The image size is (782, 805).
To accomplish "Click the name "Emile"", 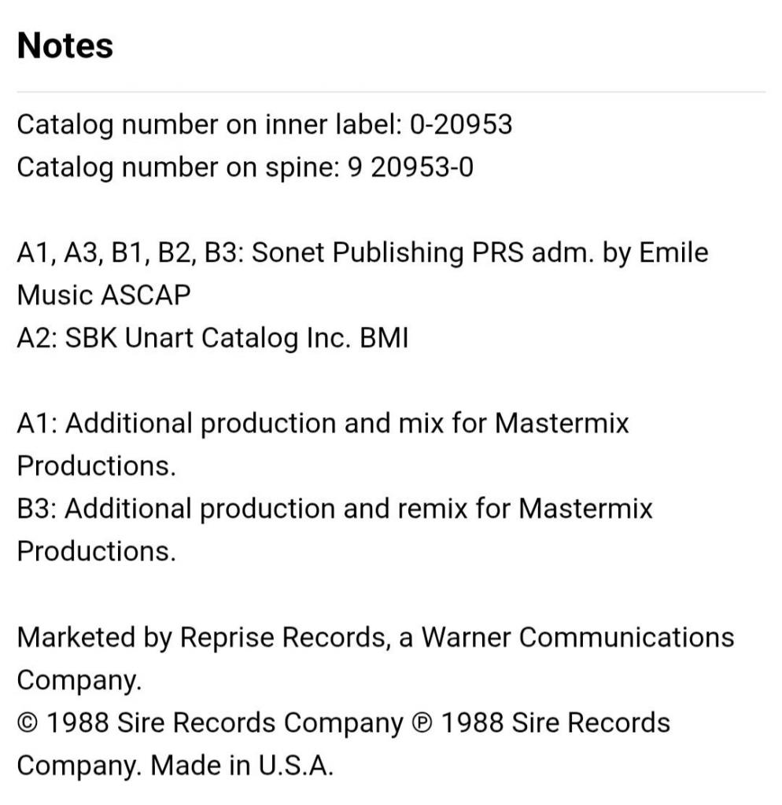I will coord(673,253).
